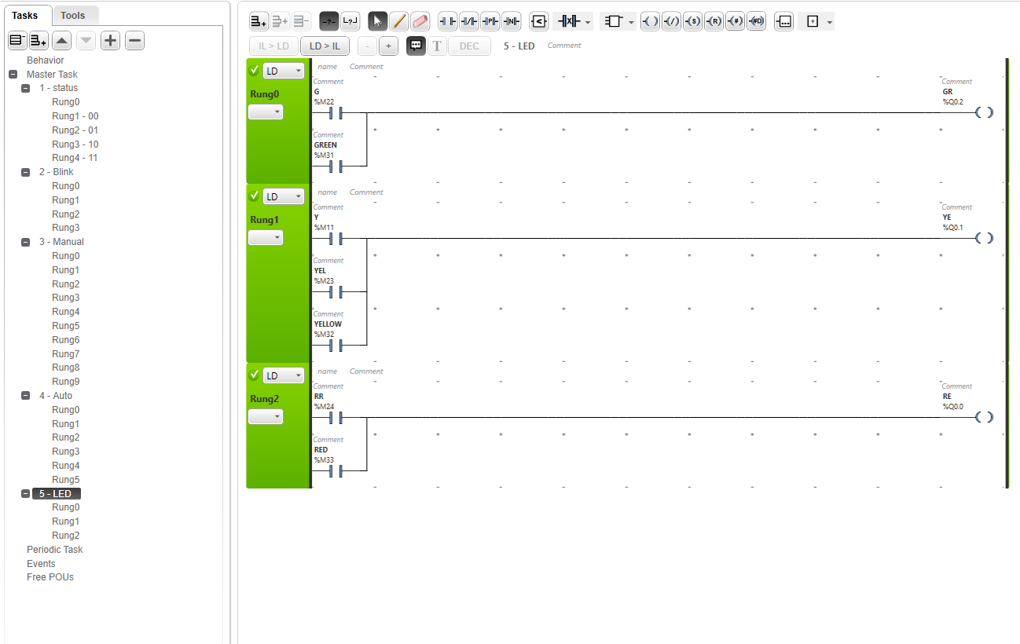
Task: Select Free POUs in the tree
Action: (50, 577)
